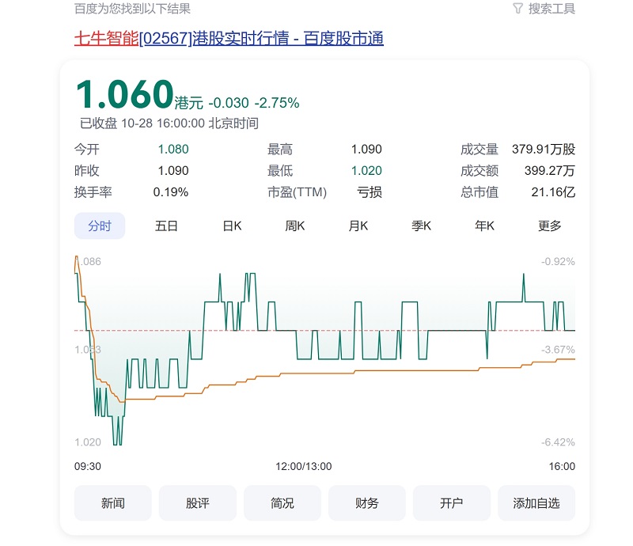This screenshot has height=546, width=633.
Task: Click the 12:00/13:00 time axis label
Action: (x=304, y=466)
